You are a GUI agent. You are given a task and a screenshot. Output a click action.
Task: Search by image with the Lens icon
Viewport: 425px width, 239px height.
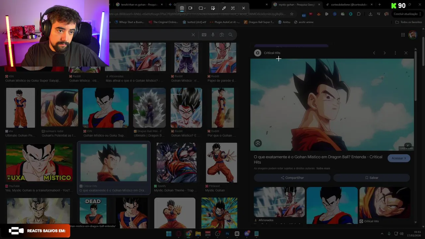[x=221, y=35]
